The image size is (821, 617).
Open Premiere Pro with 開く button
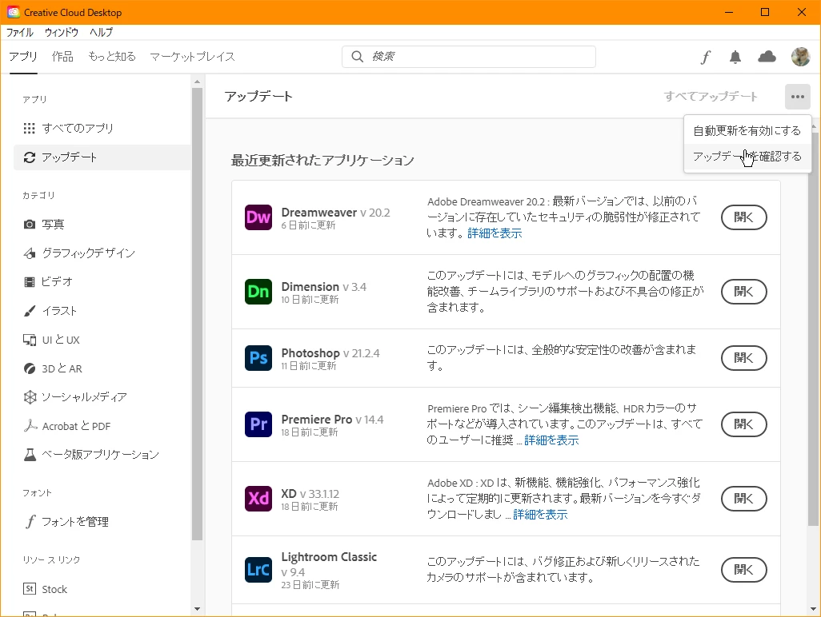tap(743, 424)
